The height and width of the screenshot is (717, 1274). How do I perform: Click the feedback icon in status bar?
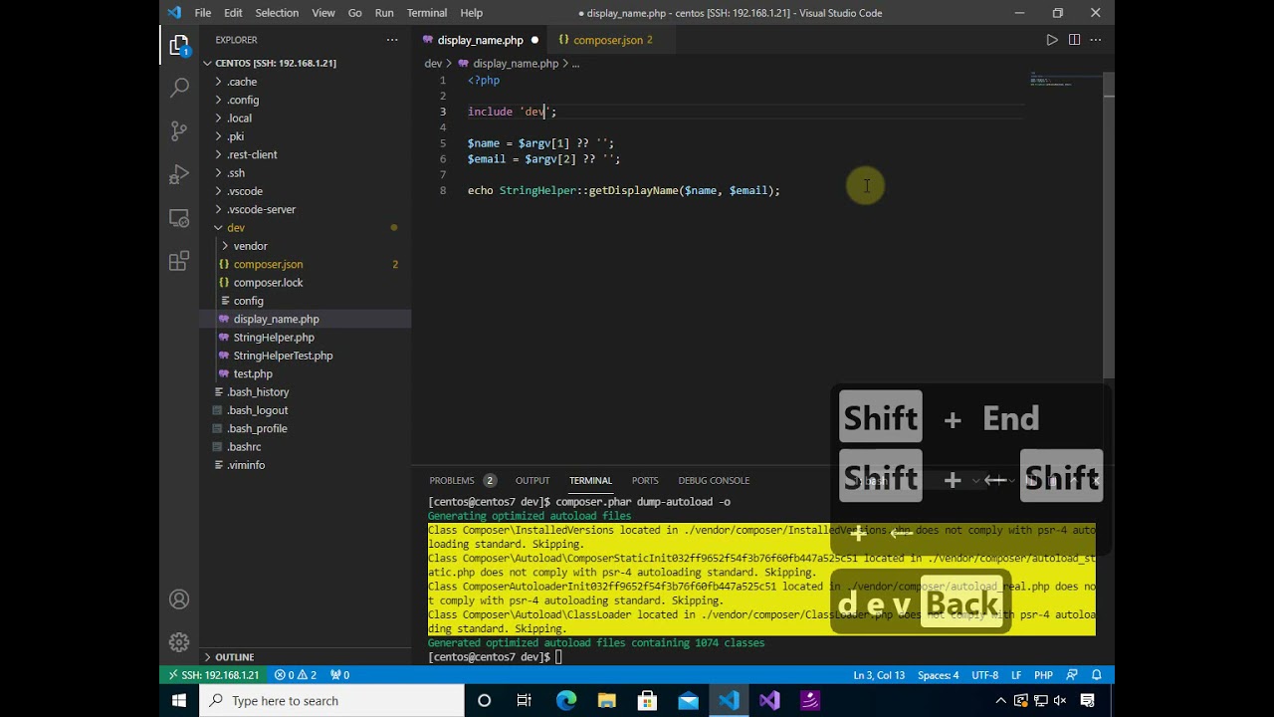pyautogui.click(x=1072, y=674)
